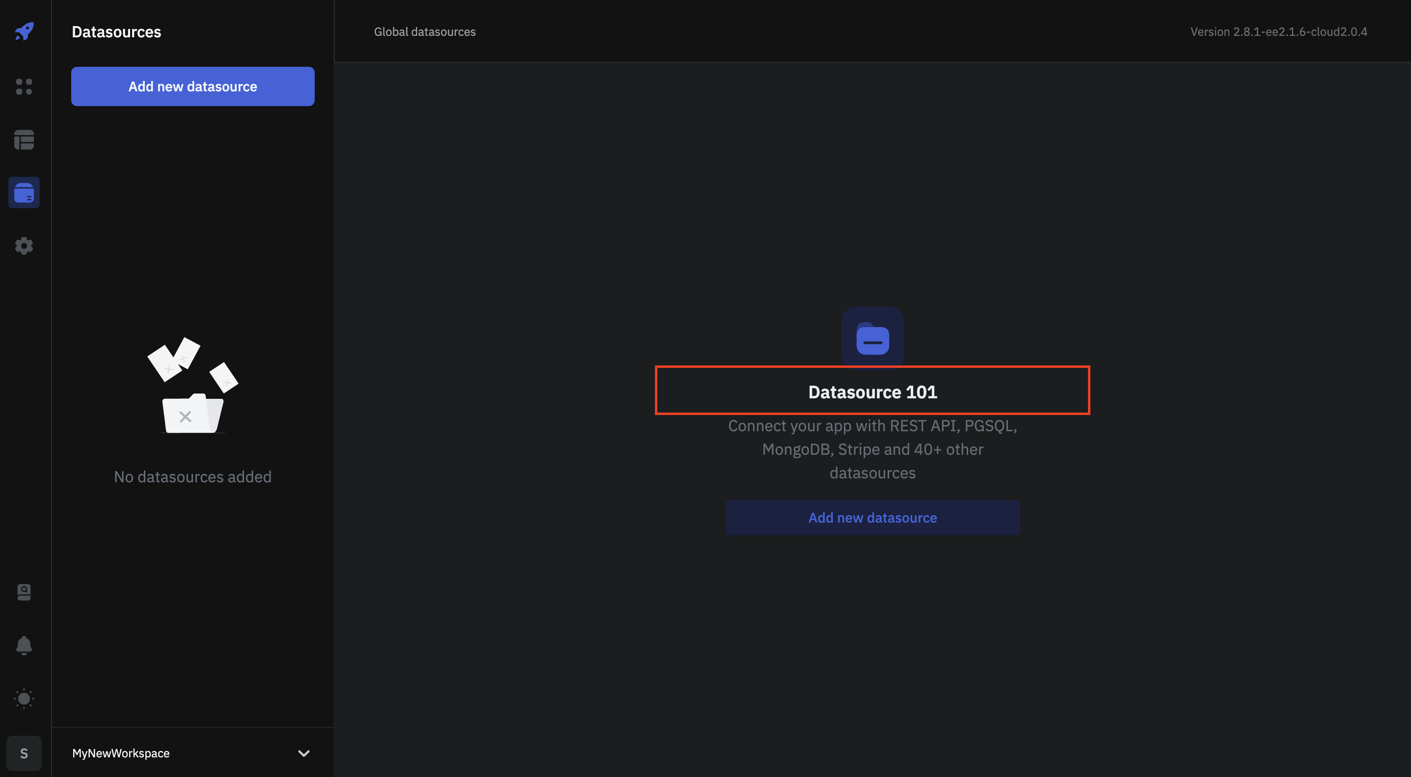
Task: Select the Datasources sidebar icon
Action: pyautogui.click(x=24, y=193)
